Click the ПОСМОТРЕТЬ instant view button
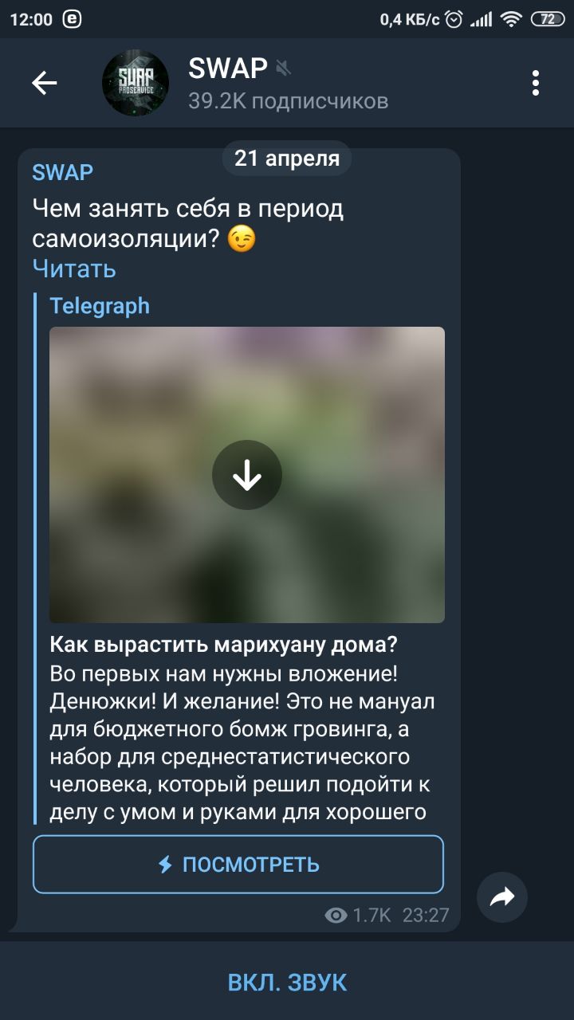The width and height of the screenshot is (574, 1020). 238,865
